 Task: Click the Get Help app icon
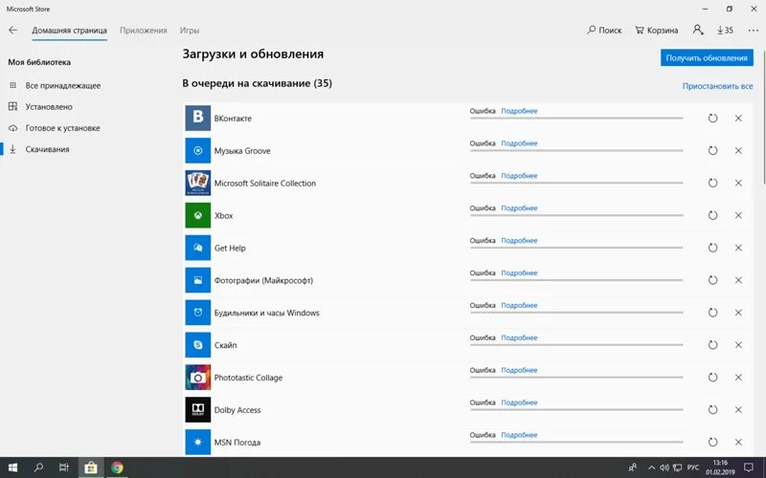point(198,248)
